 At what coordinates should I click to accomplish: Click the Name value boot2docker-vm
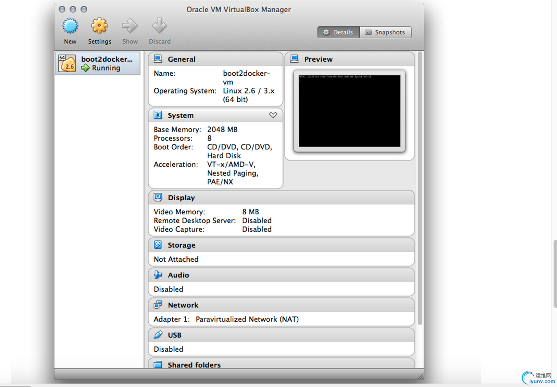247,78
